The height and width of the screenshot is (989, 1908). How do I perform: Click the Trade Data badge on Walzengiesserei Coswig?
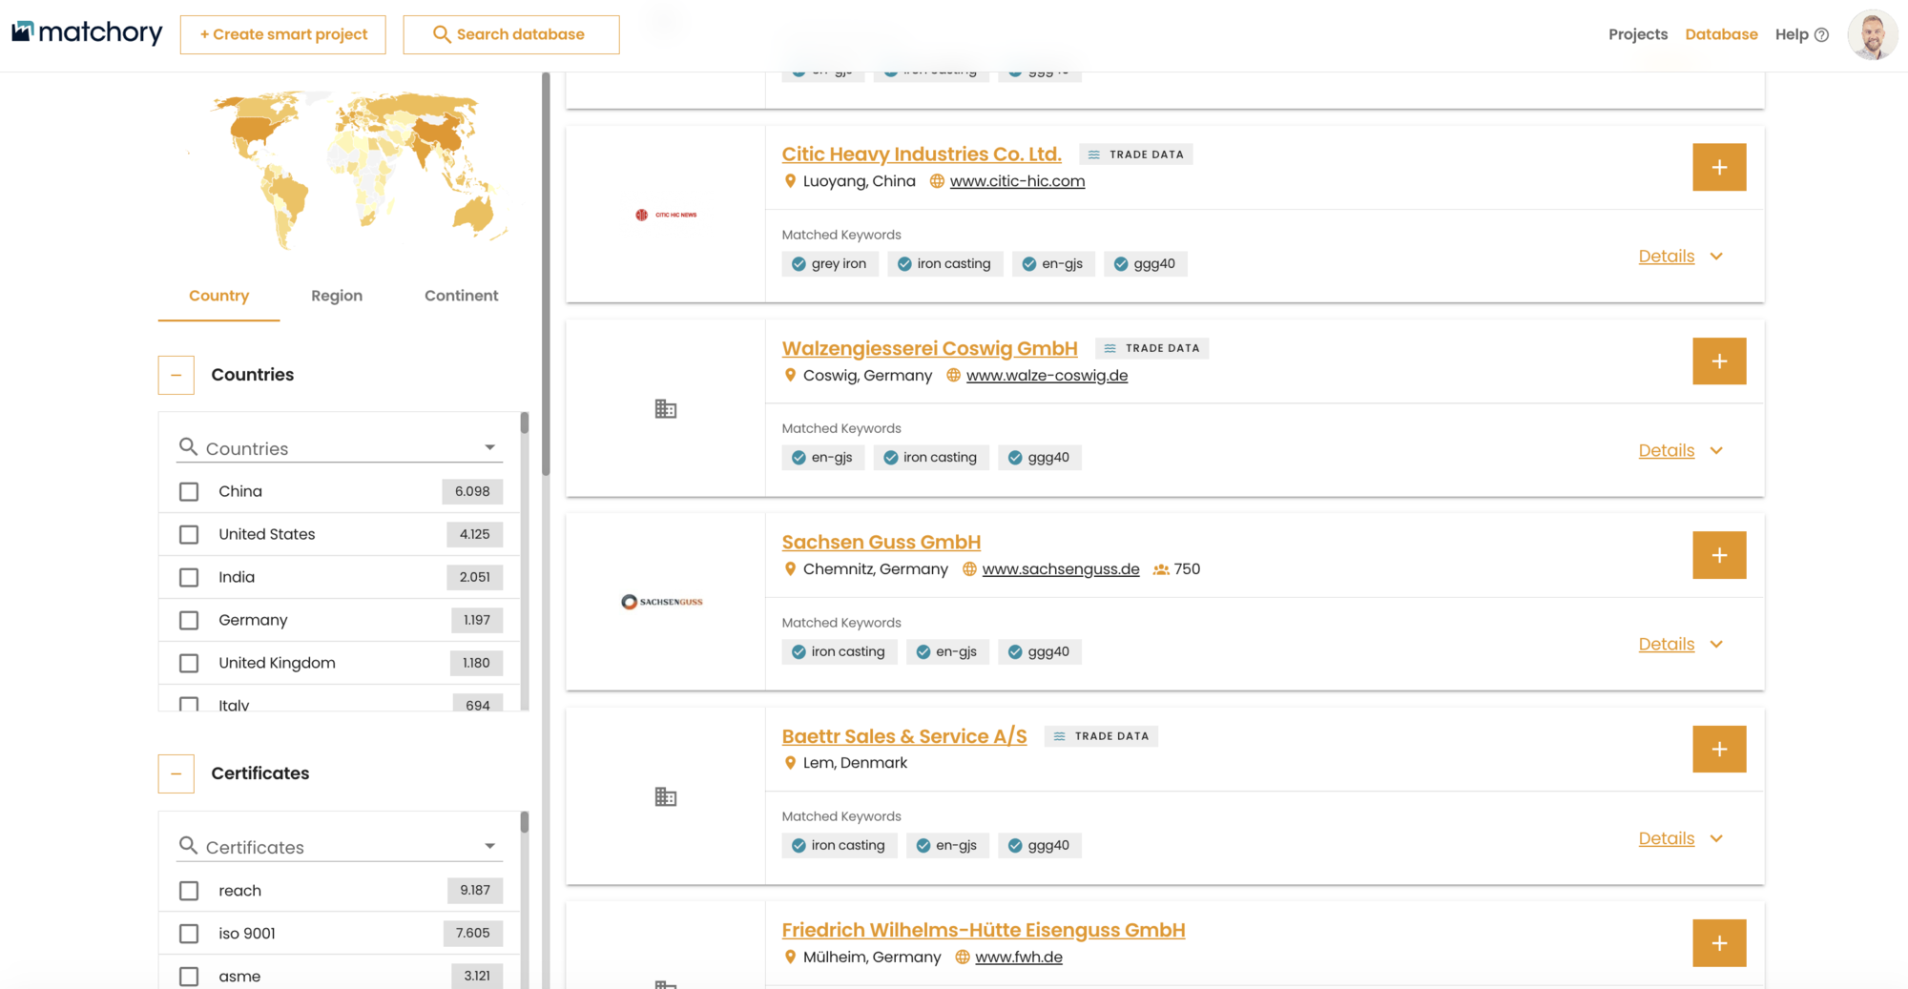[1152, 348]
